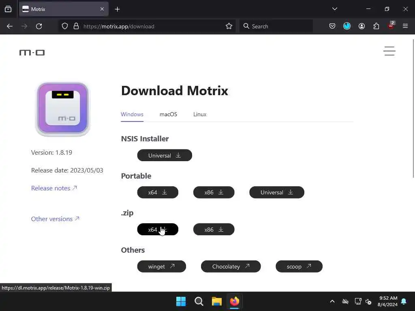Go back to the previous page
The height and width of the screenshot is (311, 415).
(x=10, y=26)
